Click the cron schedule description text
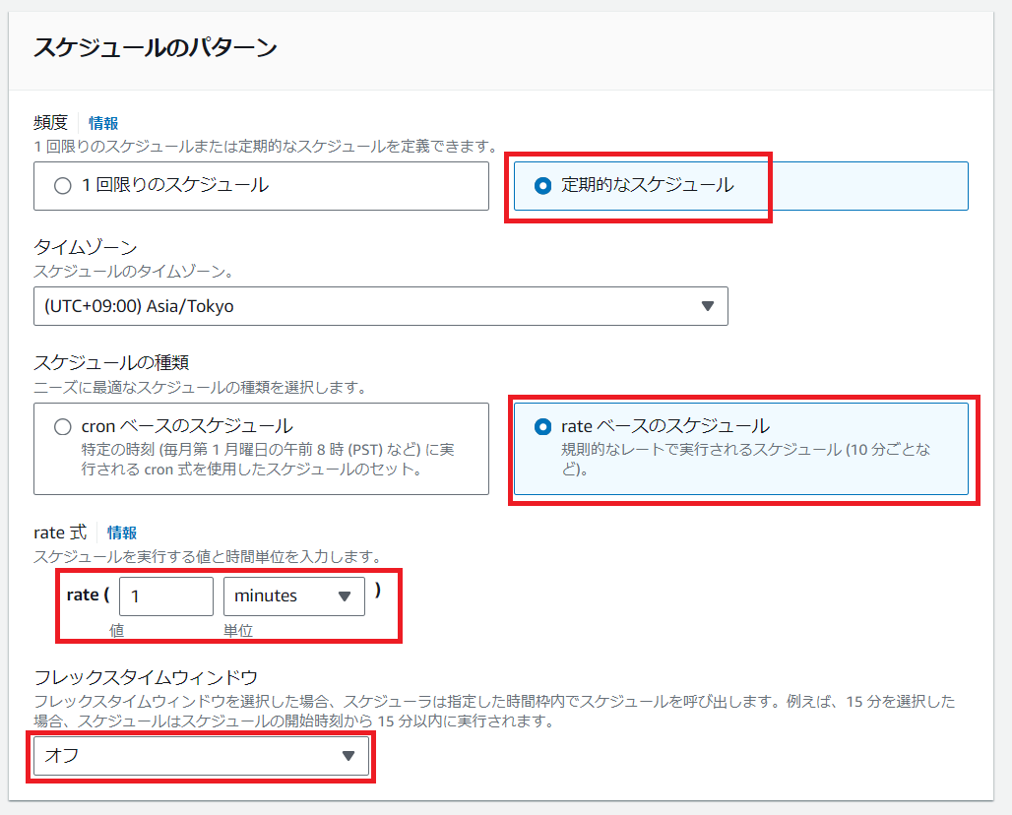Image resolution: width=1012 pixels, height=815 pixels. pyautogui.click(x=268, y=460)
